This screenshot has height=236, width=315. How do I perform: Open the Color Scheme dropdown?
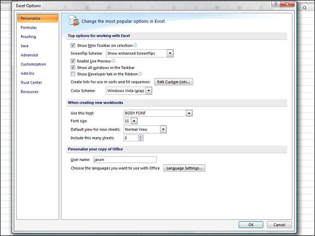click(149, 90)
